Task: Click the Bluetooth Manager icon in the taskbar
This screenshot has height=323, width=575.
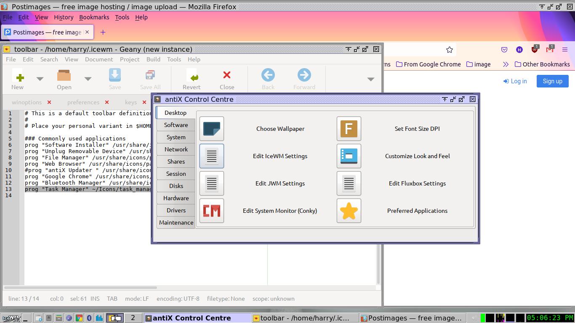Action: point(89,318)
